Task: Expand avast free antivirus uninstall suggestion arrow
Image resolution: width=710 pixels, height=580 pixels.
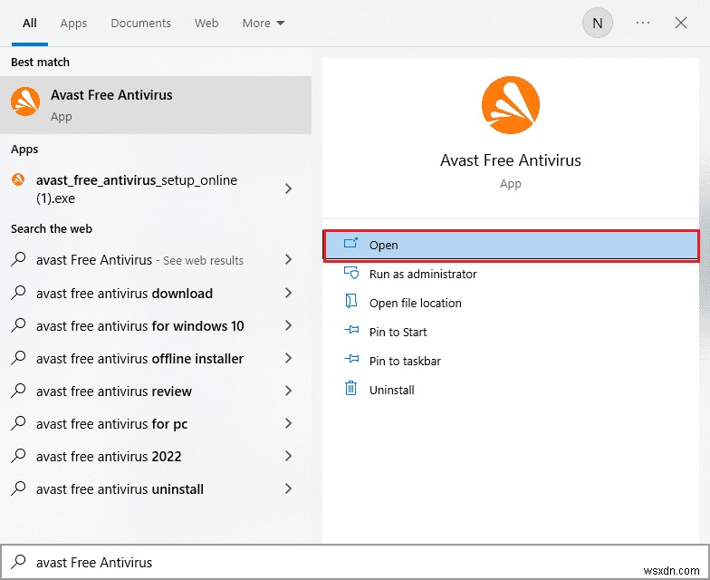Action: click(288, 489)
